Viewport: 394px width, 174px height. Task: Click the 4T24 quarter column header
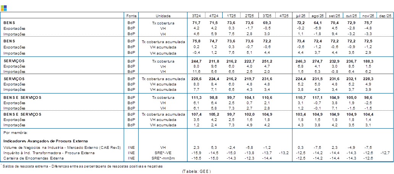(214, 16)
